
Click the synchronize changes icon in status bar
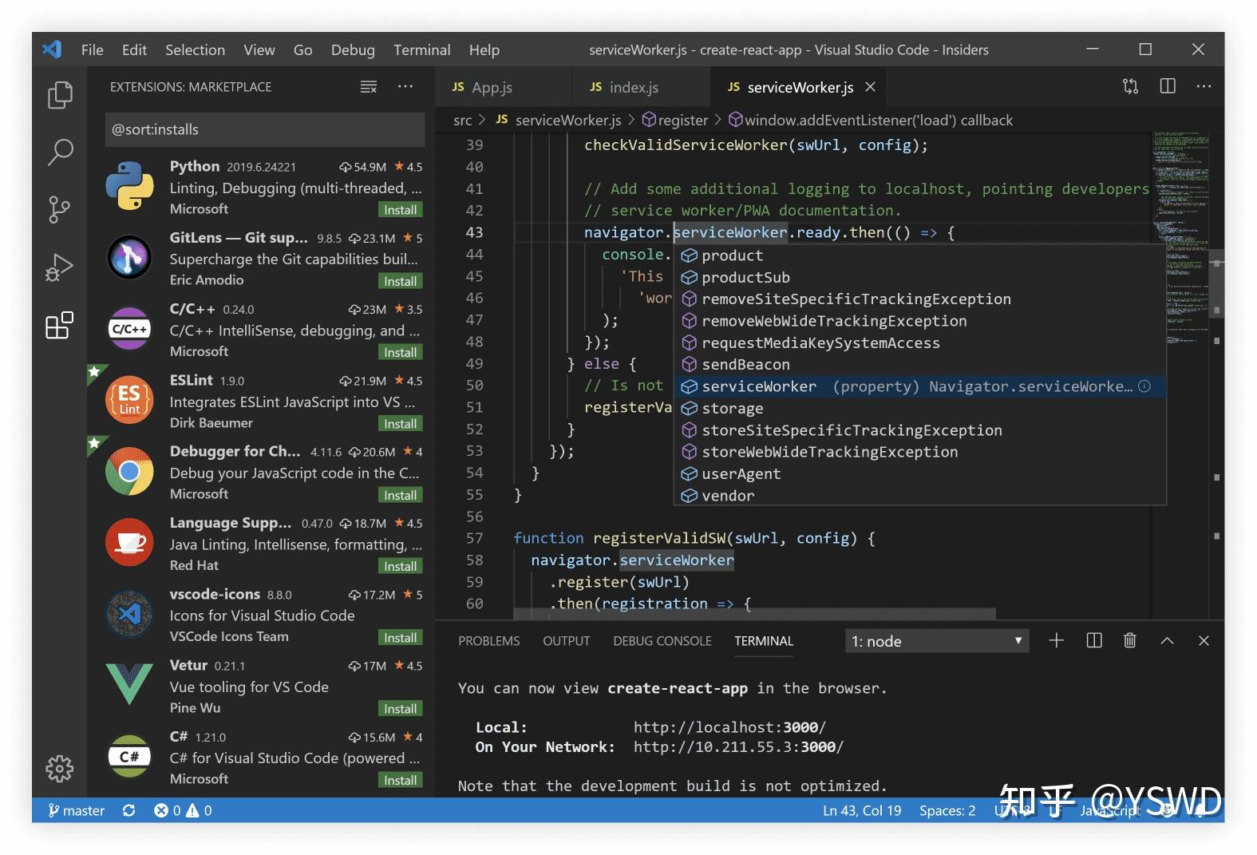[128, 810]
